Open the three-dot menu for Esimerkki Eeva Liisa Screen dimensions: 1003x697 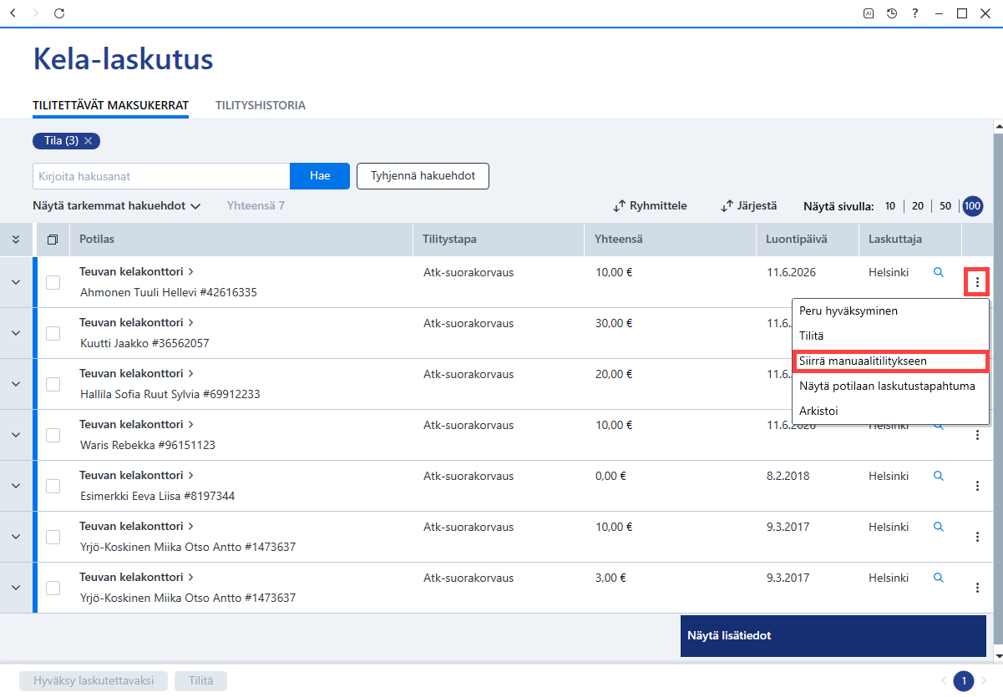click(977, 486)
